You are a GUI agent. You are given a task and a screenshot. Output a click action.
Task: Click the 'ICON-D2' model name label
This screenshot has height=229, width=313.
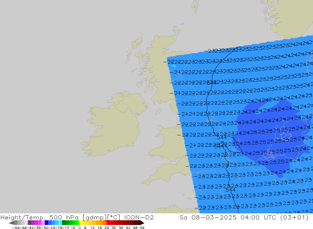pos(139,217)
